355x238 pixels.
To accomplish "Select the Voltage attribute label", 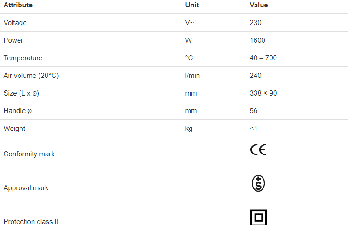I will [15, 23].
